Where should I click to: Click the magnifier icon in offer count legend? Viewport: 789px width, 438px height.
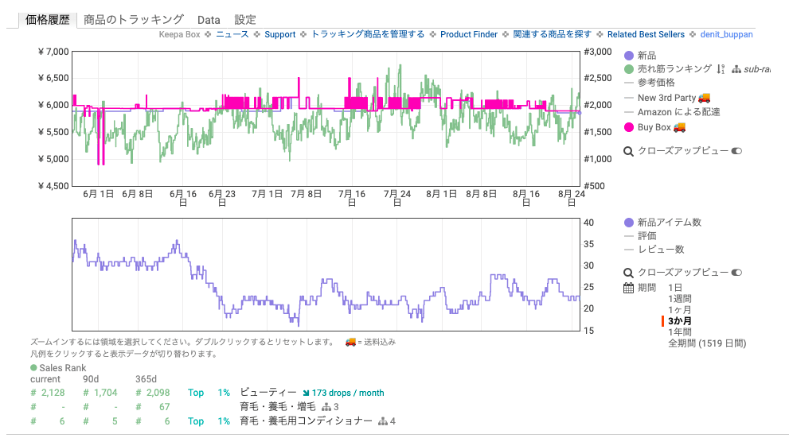tap(628, 273)
